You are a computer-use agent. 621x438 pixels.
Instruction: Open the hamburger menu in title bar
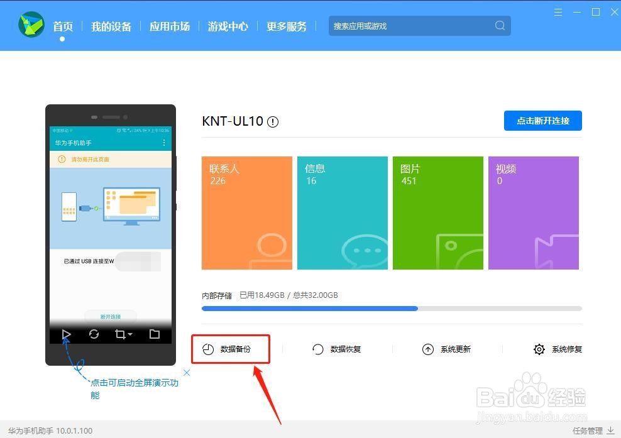(558, 13)
